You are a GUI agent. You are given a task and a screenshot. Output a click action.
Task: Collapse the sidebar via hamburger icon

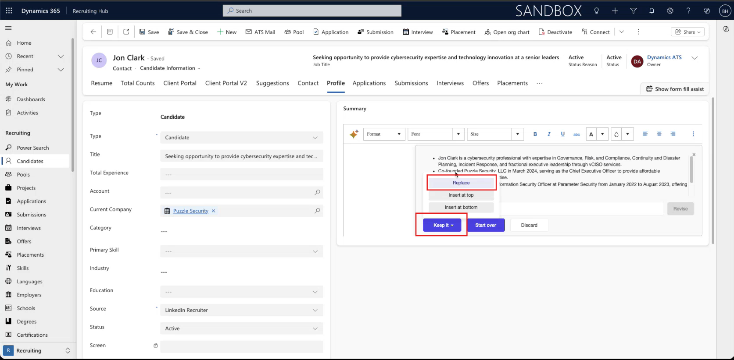point(8,28)
